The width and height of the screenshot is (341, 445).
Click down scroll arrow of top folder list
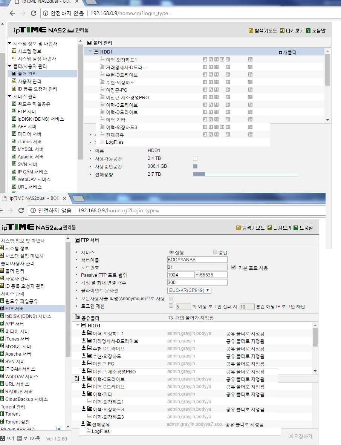[x=328, y=120]
